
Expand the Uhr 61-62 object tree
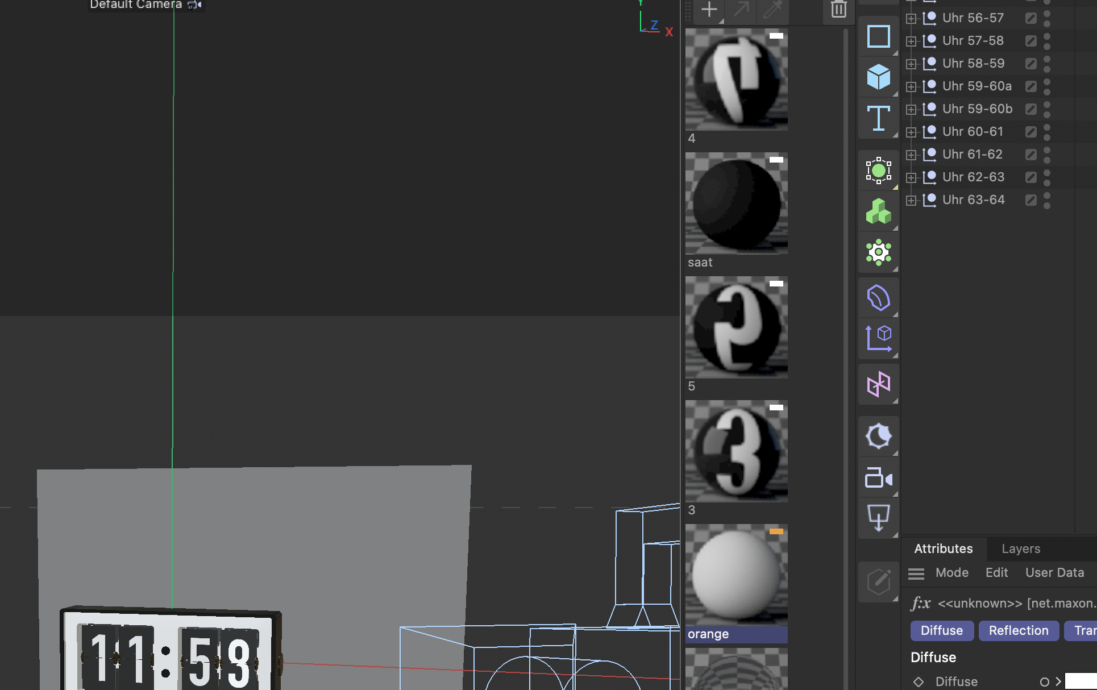911,155
